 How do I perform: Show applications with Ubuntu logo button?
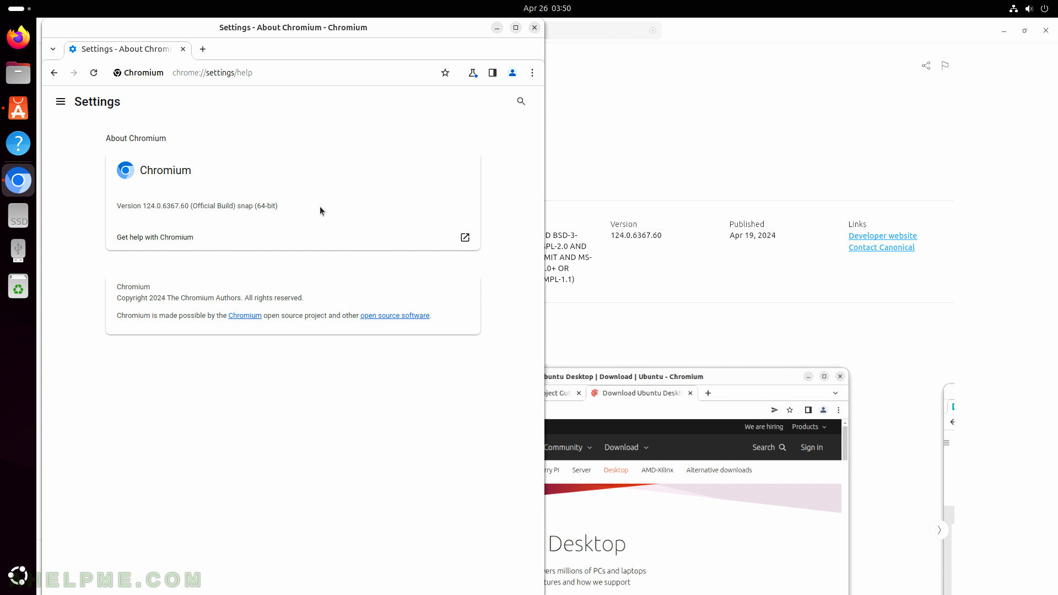point(18,576)
